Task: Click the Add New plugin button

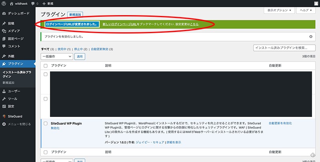Action: [x=75, y=14]
